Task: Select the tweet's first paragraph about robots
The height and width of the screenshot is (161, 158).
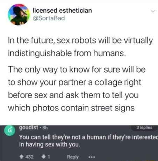Action: pos(80,47)
